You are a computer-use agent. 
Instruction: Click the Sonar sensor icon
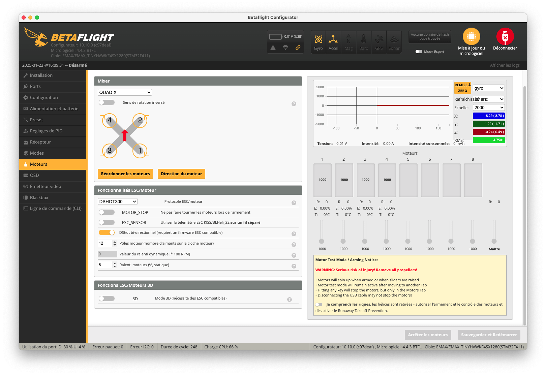point(394,42)
